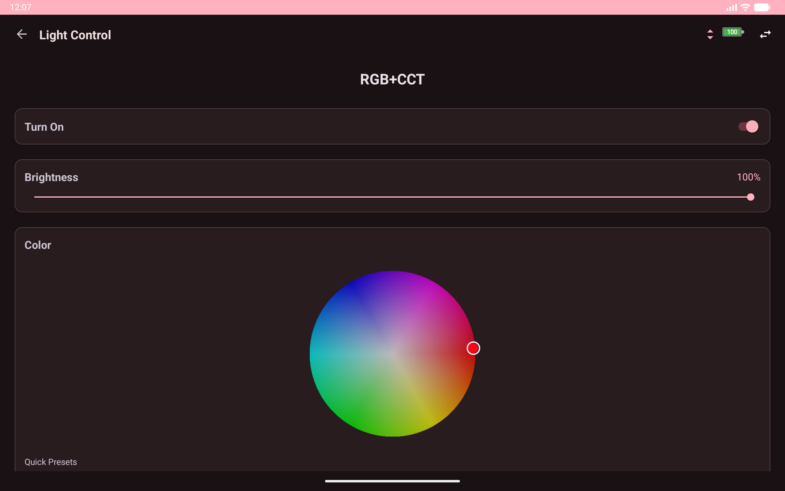Click the middle of the Brightness track
Screen dimensions: 785x491
click(392, 197)
